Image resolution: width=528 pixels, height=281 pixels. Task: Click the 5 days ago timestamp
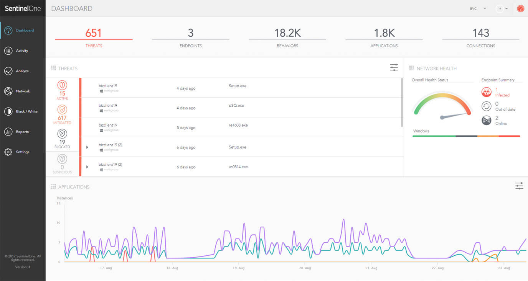pyautogui.click(x=186, y=127)
